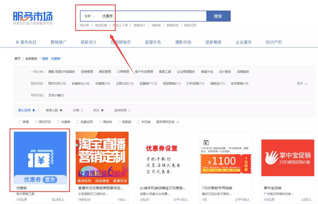
Task: Open the 淘宝直播营销定制 product image
Action: coord(102,158)
